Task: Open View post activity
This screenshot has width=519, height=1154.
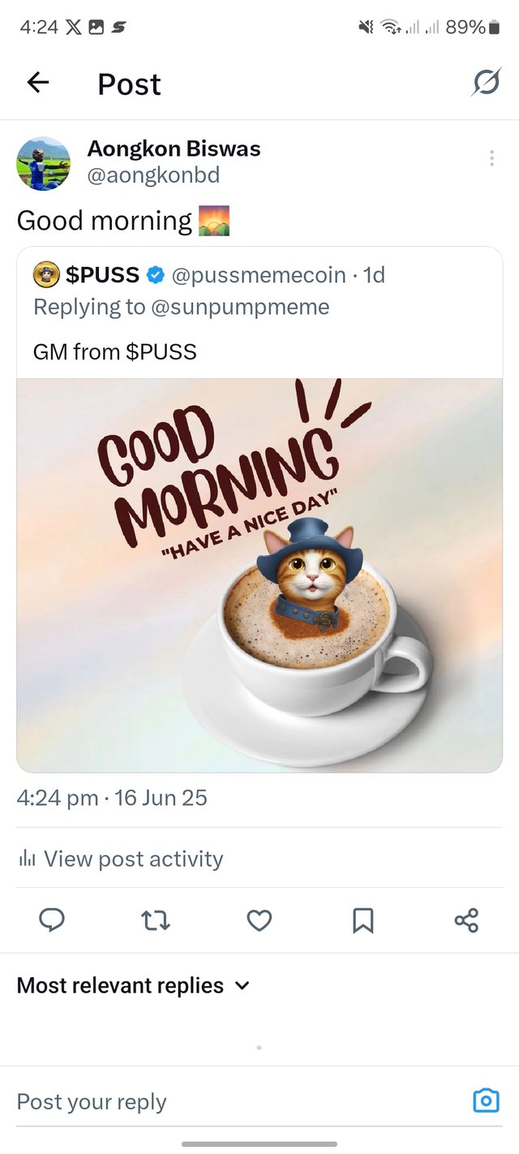Action: pyautogui.click(x=120, y=859)
